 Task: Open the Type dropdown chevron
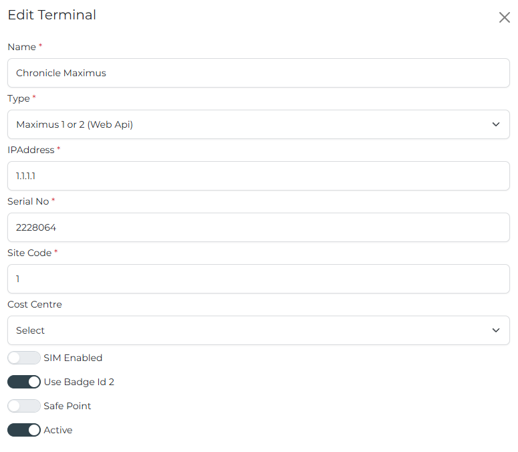[x=495, y=124]
